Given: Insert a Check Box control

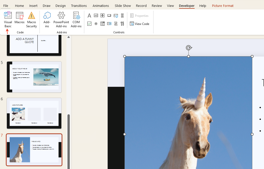Looking at the screenshot, I should (x=89, y=24).
